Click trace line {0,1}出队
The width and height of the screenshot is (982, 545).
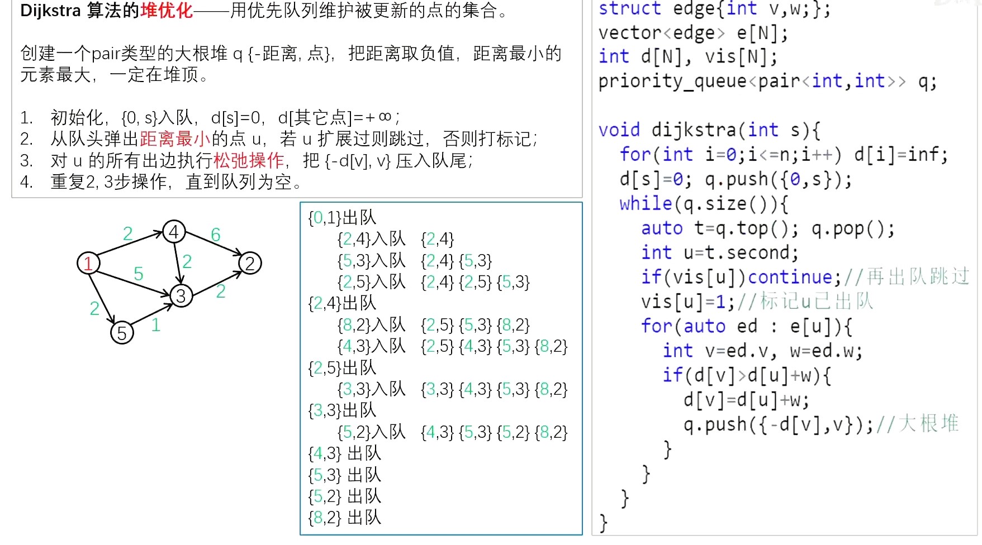(x=342, y=217)
